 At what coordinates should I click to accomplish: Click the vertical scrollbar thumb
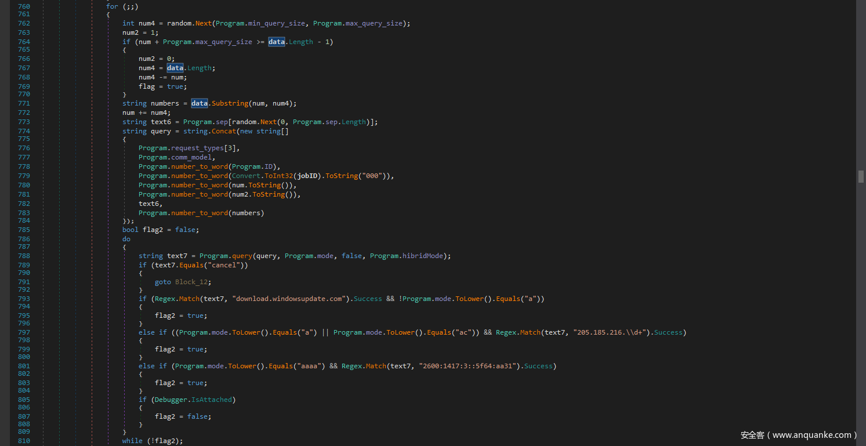(861, 176)
